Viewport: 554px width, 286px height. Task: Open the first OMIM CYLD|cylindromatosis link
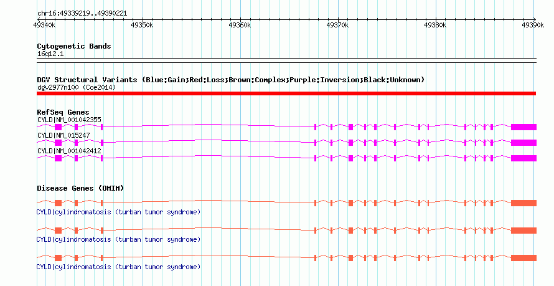(x=118, y=212)
